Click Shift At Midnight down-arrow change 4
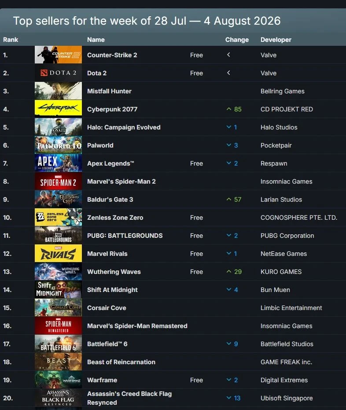 pos(232,290)
